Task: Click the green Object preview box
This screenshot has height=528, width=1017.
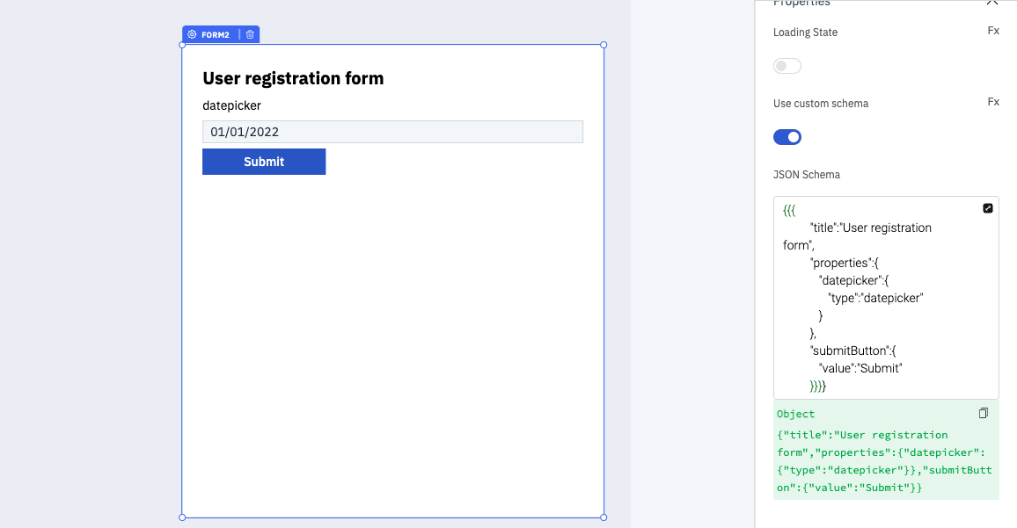Action: click(x=886, y=461)
